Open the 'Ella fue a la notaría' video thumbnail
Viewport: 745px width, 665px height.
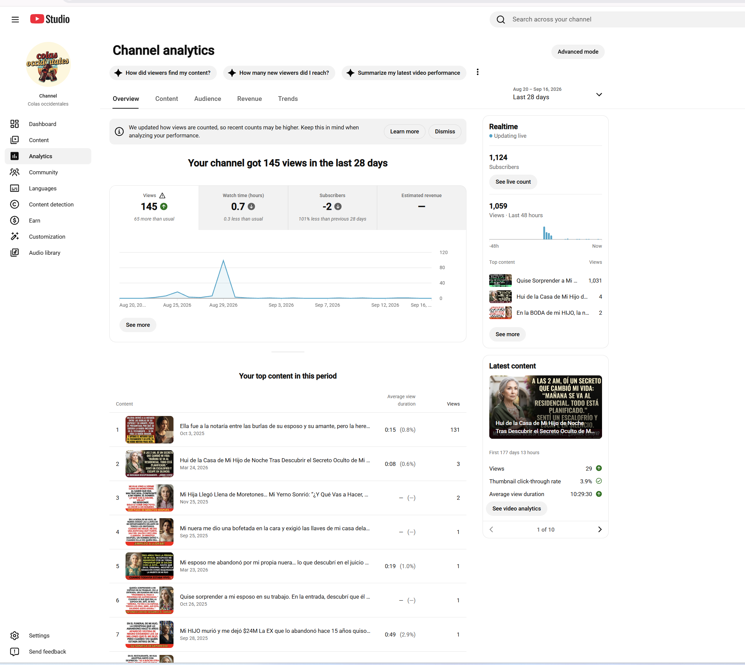149,430
